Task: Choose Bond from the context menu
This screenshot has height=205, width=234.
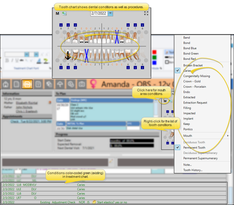Action: pyautogui.click(x=187, y=43)
